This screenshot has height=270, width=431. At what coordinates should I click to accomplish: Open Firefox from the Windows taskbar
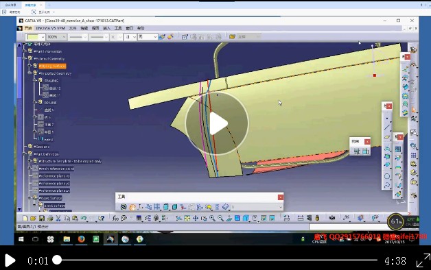[82, 239]
